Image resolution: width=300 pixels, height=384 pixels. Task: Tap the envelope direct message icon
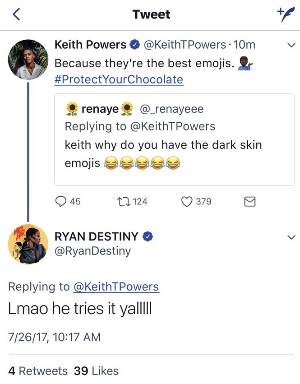[x=249, y=202]
